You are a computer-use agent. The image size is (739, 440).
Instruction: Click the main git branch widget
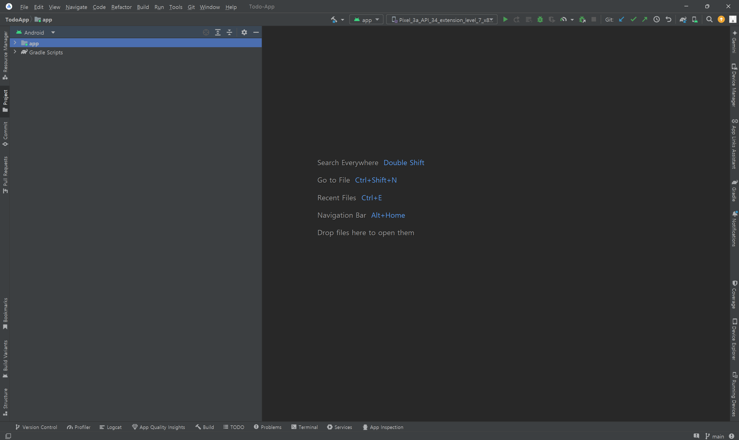click(x=715, y=436)
